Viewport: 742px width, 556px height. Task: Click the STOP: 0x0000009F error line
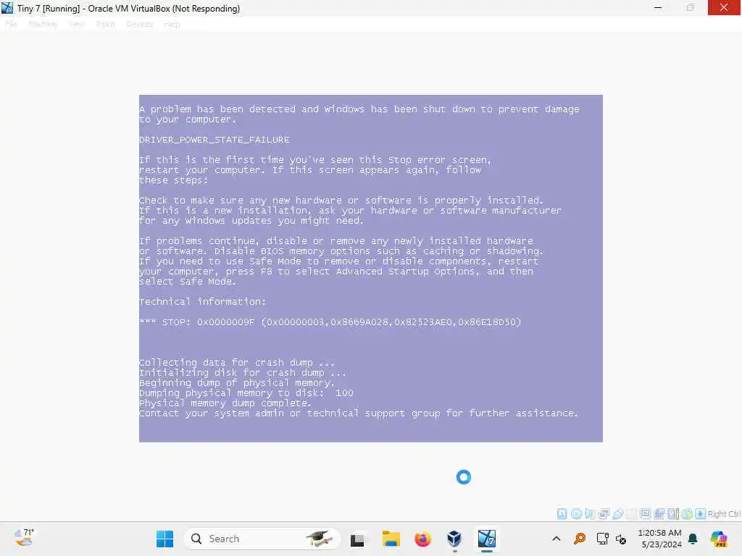[330, 322]
